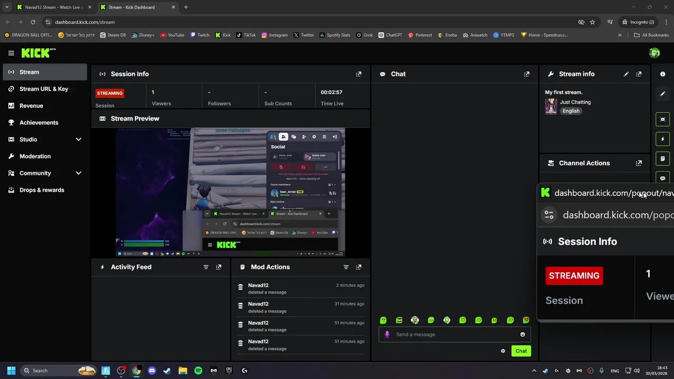The width and height of the screenshot is (674, 379).
Task: Click the pencil icon in right sidebar
Action: [x=662, y=94]
